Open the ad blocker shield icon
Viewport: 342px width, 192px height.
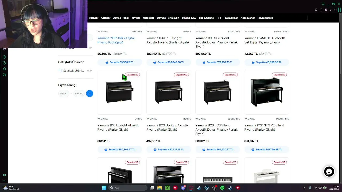tap(326, 10)
